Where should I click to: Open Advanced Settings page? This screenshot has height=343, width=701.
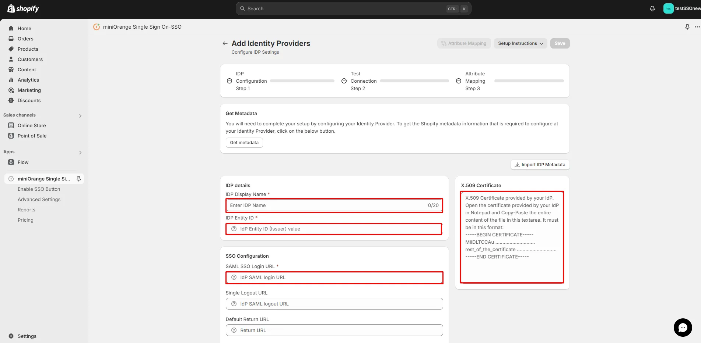pos(39,199)
